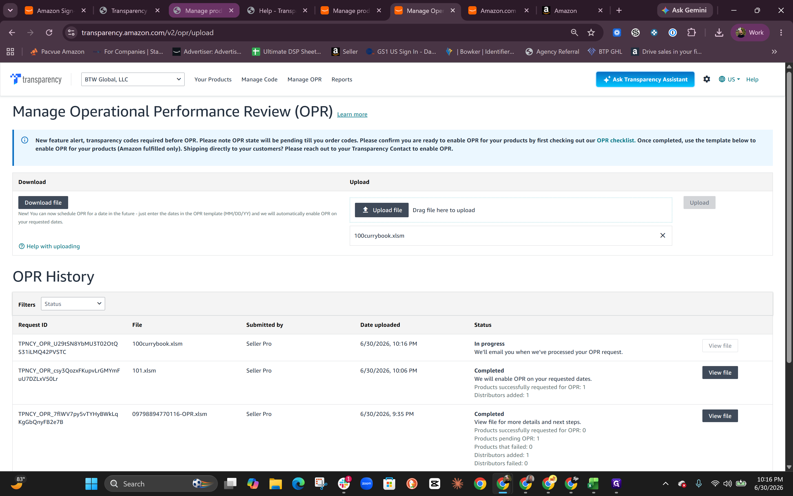The image size is (793, 496).
Task: Open a new browser tab
Action: pos(619,11)
